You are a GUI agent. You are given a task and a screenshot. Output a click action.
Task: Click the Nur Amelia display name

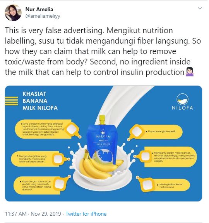pyautogui.click(x=39, y=9)
